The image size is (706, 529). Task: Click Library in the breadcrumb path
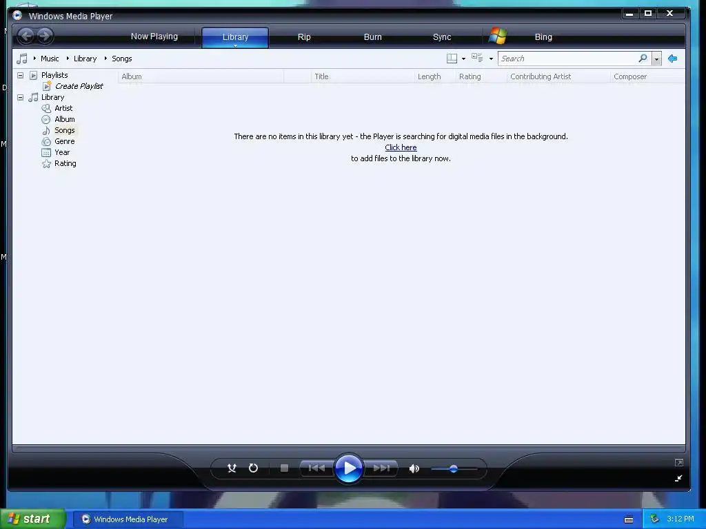(x=85, y=59)
